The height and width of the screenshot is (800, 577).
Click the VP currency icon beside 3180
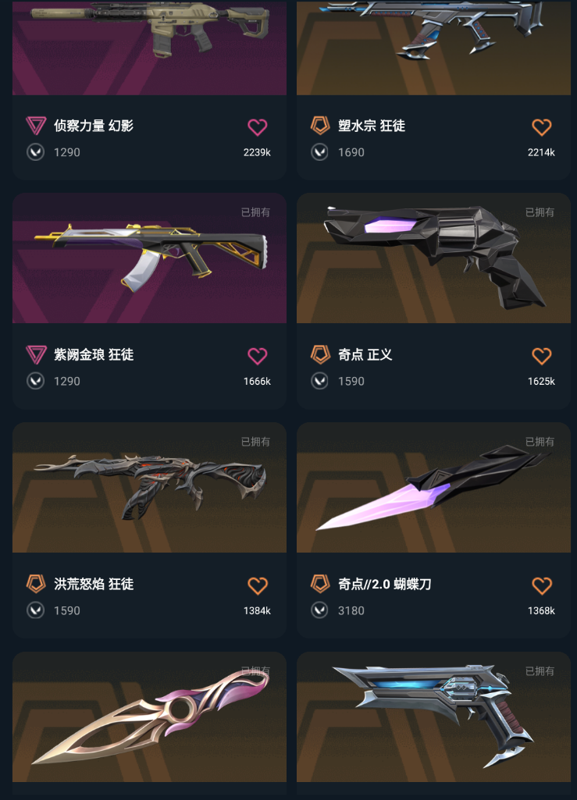pos(319,610)
